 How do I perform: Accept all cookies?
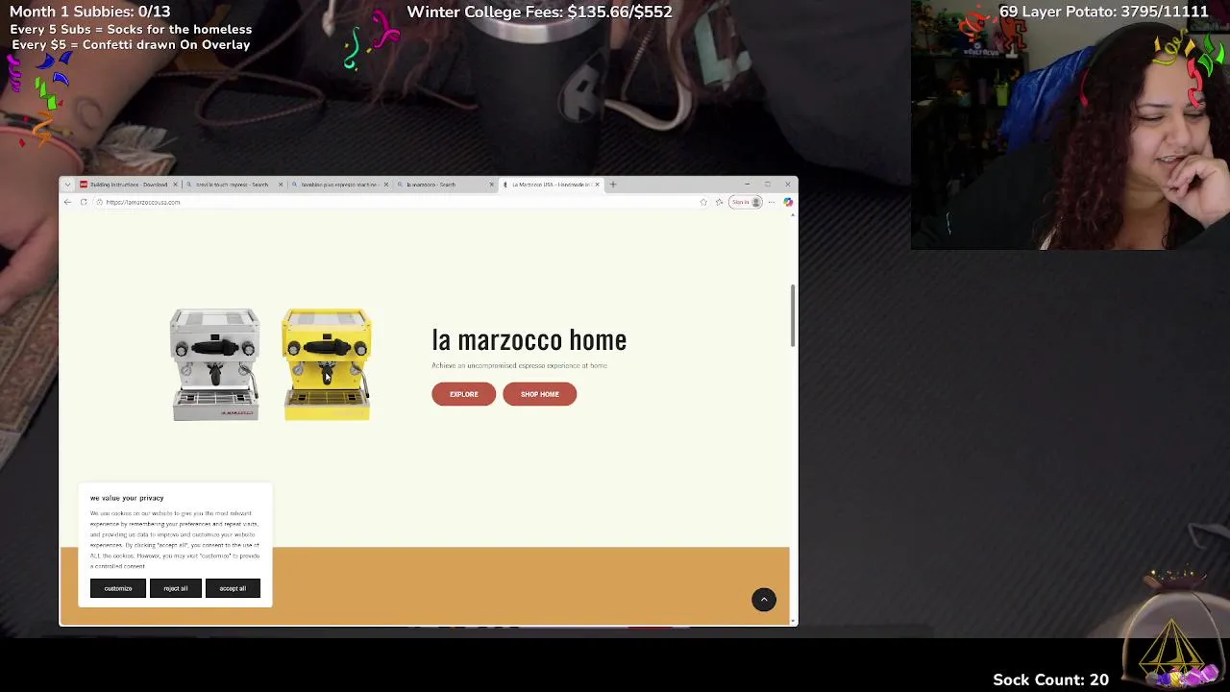[233, 588]
